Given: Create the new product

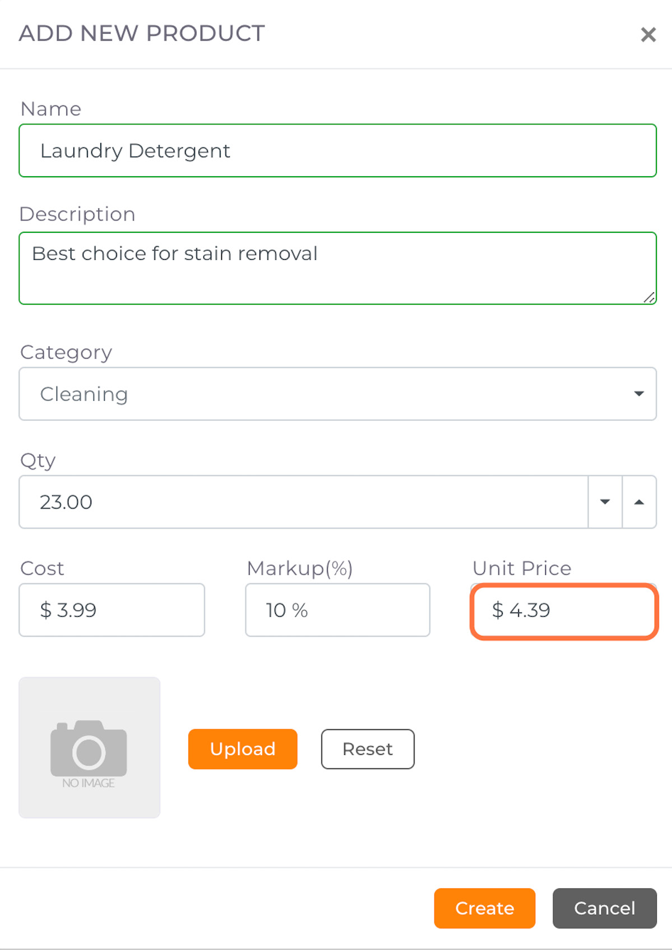Looking at the screenshot, I should click(485, 908).
